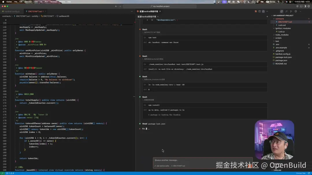Expand the node_modules folder
The width and height of the screenshot is (312, 175).
coord(282,35)
